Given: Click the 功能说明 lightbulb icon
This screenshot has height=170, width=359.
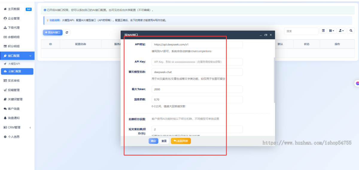Looking at the screenshot, I should click(x=47, y=20).
